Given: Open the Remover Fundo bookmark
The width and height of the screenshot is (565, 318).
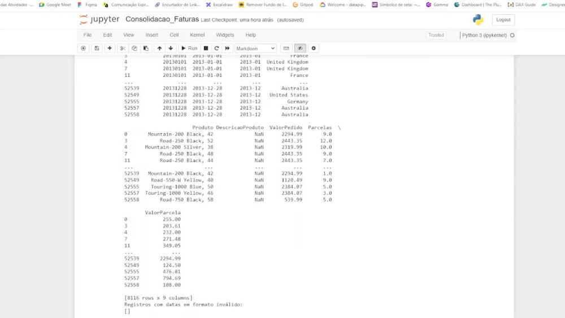Looking at the screenshot, I should [x=263, y=5].
